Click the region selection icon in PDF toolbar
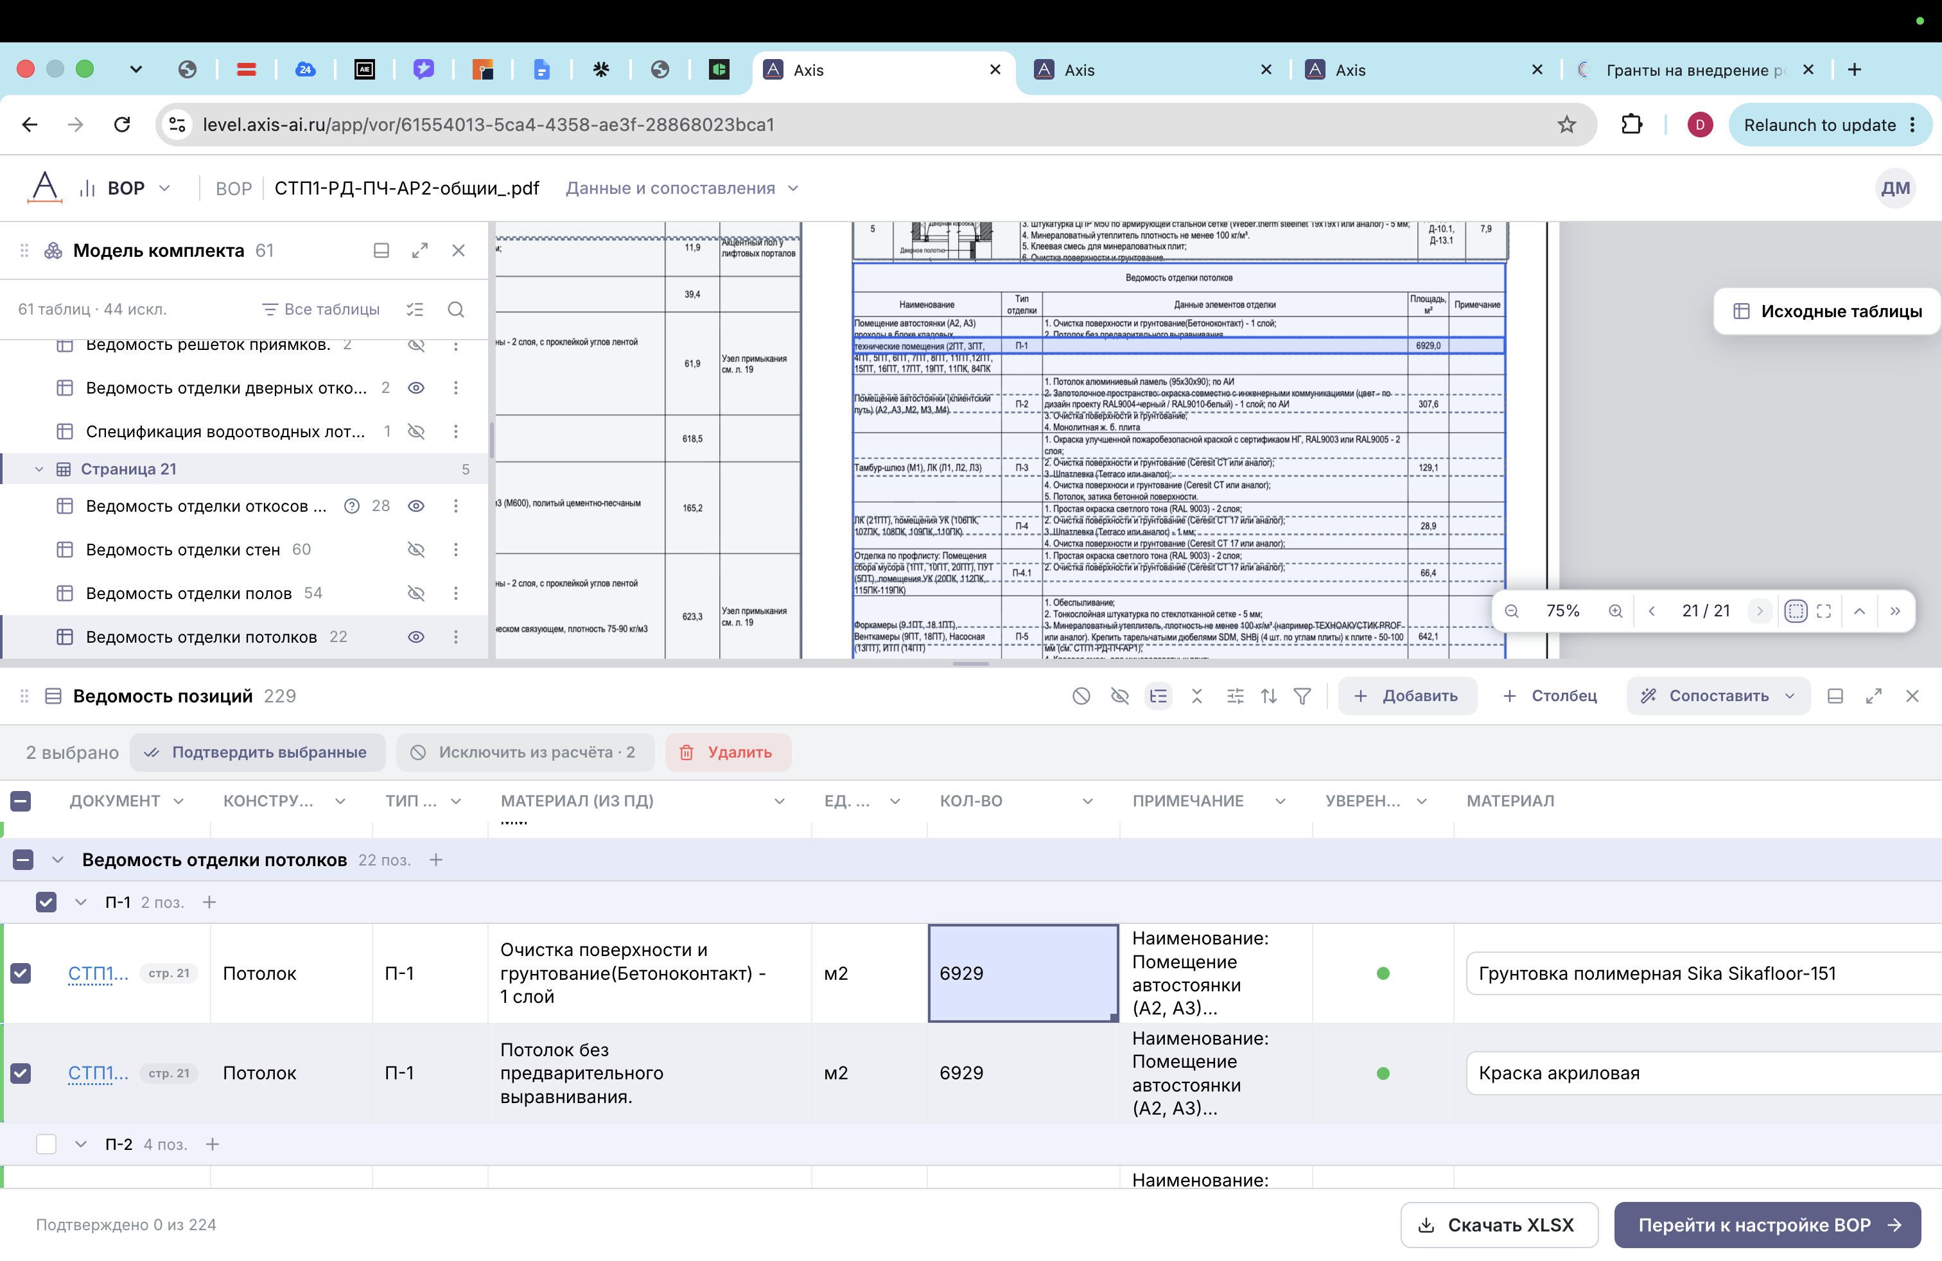The image size is (1942, 1261). point(1795,611)
